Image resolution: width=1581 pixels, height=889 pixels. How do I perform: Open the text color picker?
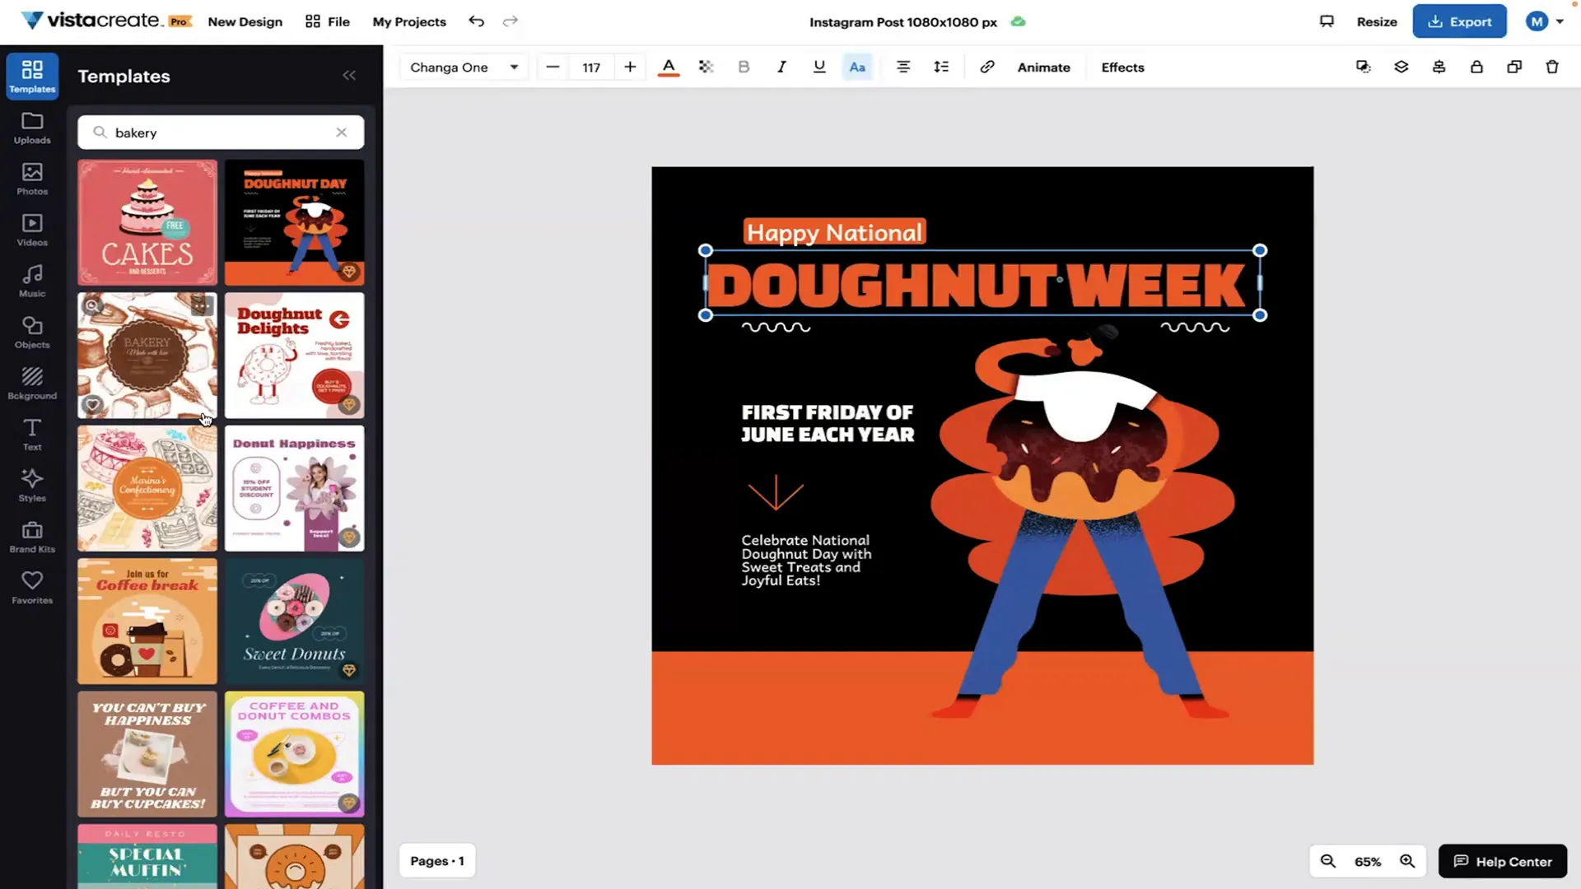coord(669,67)
